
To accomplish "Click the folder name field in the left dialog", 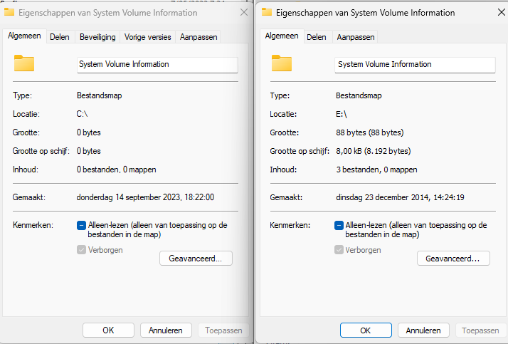I will pyautogui.click(x=157, y=64).
